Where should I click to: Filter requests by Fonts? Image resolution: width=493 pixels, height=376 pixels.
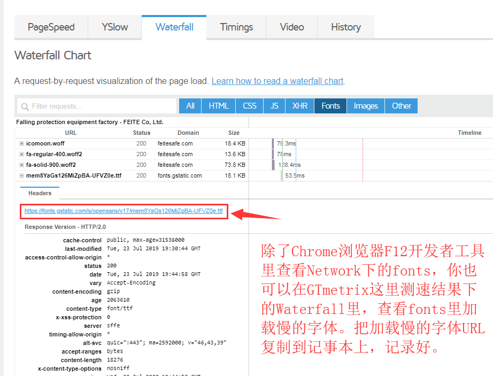click(330, 106)
